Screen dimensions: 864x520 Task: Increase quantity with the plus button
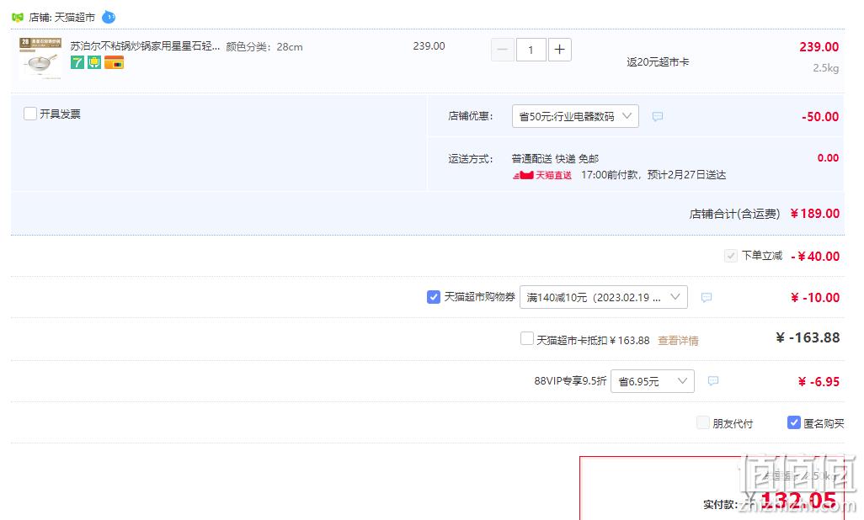559,50
